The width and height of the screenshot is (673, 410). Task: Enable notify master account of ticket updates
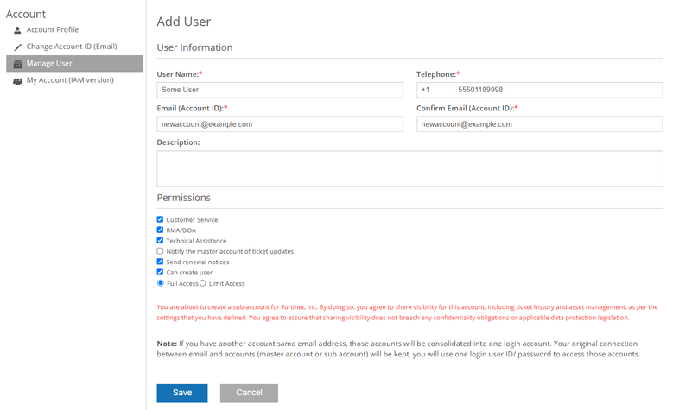pos(160,251)
